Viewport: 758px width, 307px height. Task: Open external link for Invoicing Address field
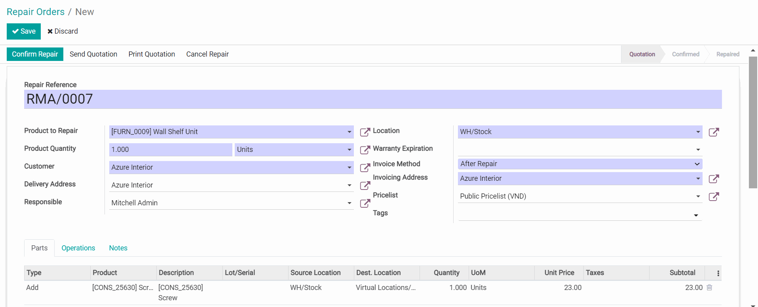[713, 179]
